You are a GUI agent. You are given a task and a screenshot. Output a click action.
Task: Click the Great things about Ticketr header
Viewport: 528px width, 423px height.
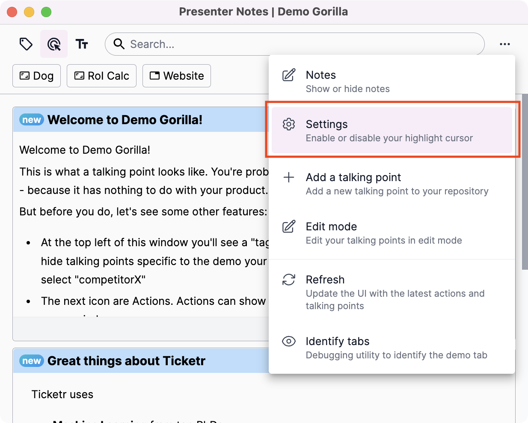(x=126, y=361)
